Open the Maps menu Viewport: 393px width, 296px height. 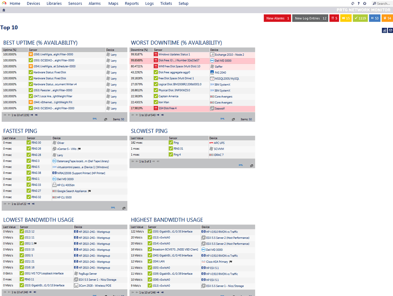pyautogui.click(x=113, y=3)
